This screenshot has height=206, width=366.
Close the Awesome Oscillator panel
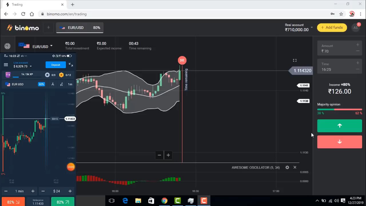pyautogui.click(x=295, y=167)
